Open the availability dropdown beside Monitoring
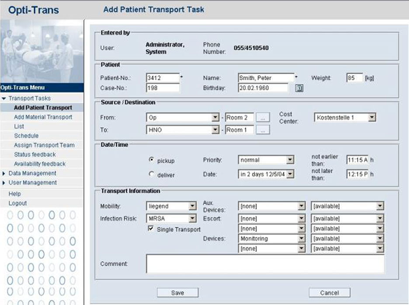This screenshot has width=409, height=305. tap(347, 238)
